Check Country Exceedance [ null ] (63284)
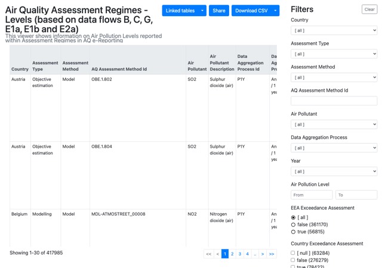The height and width of the screenshot is (268, 382). tap(293, 253)
